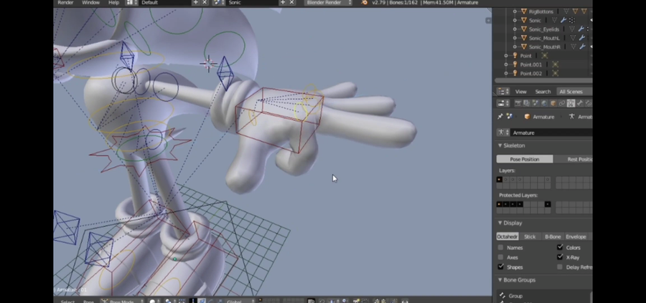Set bone display to Octahedral

tap(507, 236)
